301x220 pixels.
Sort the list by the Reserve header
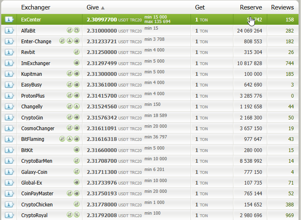click(251, 7)
